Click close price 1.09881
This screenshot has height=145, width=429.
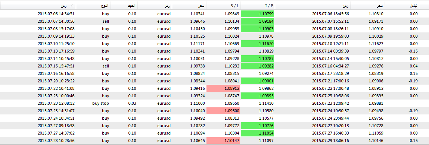point(376,103)
